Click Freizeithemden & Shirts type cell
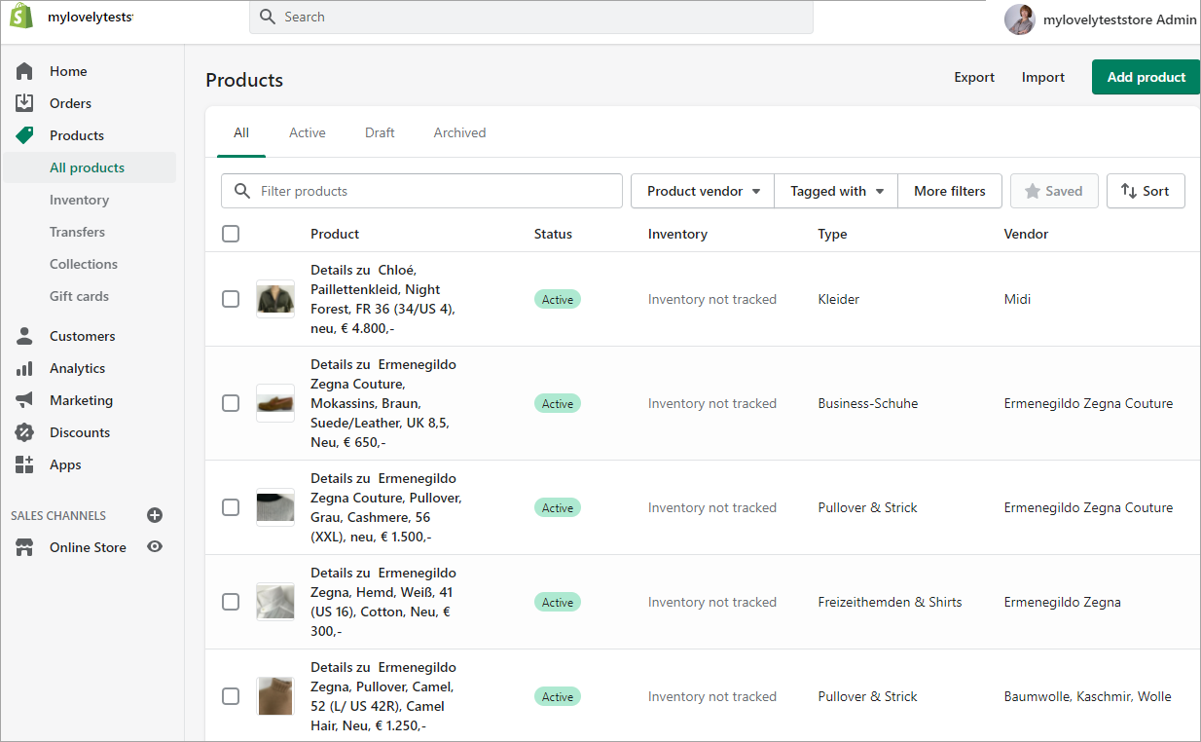Screen dimensions: 1201x742 890,602
